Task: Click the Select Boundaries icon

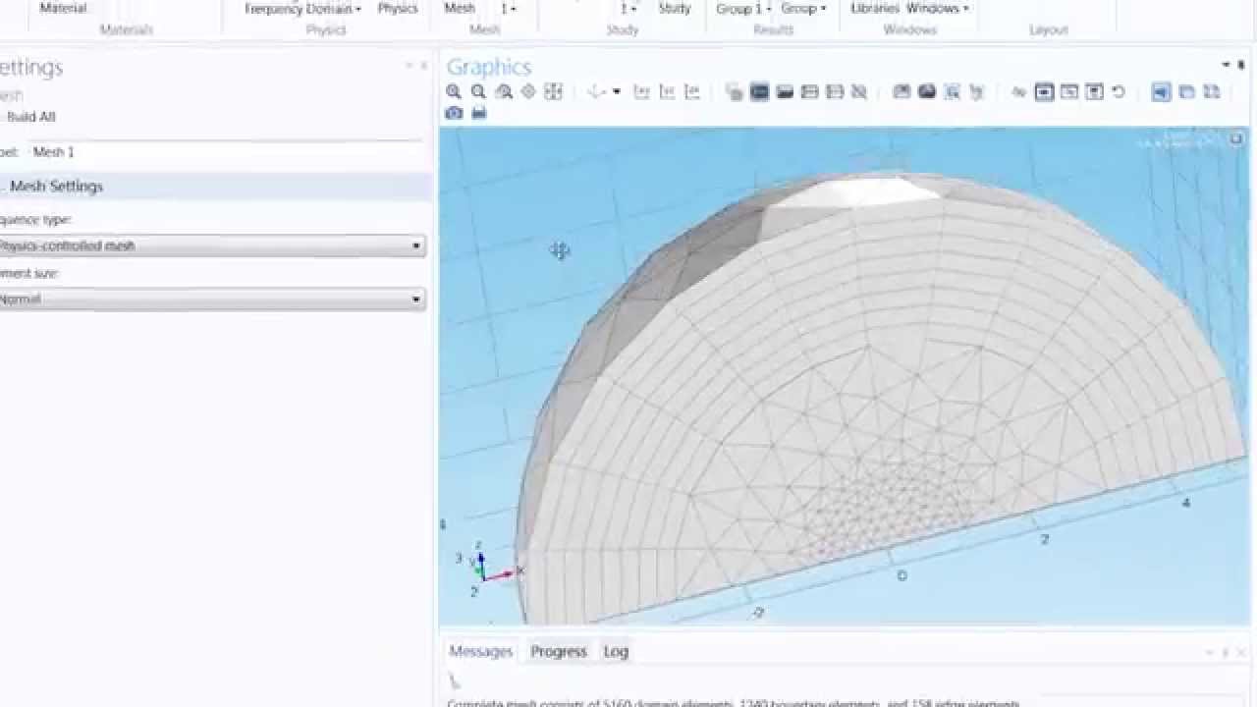Action: tap(785, 91)
